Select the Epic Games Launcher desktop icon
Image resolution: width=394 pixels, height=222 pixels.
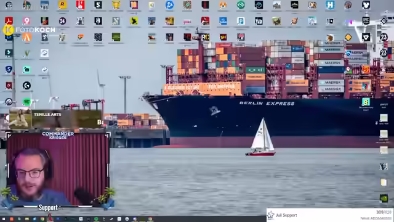pyautogui.click(x=366, y=21)
